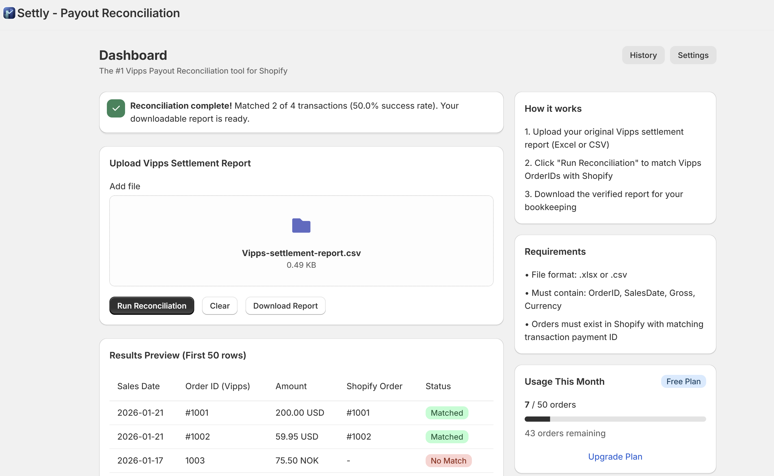Click the No Match status badge
Screen dimensions: 774x476
pyautogui.click(x=448, y=461)
